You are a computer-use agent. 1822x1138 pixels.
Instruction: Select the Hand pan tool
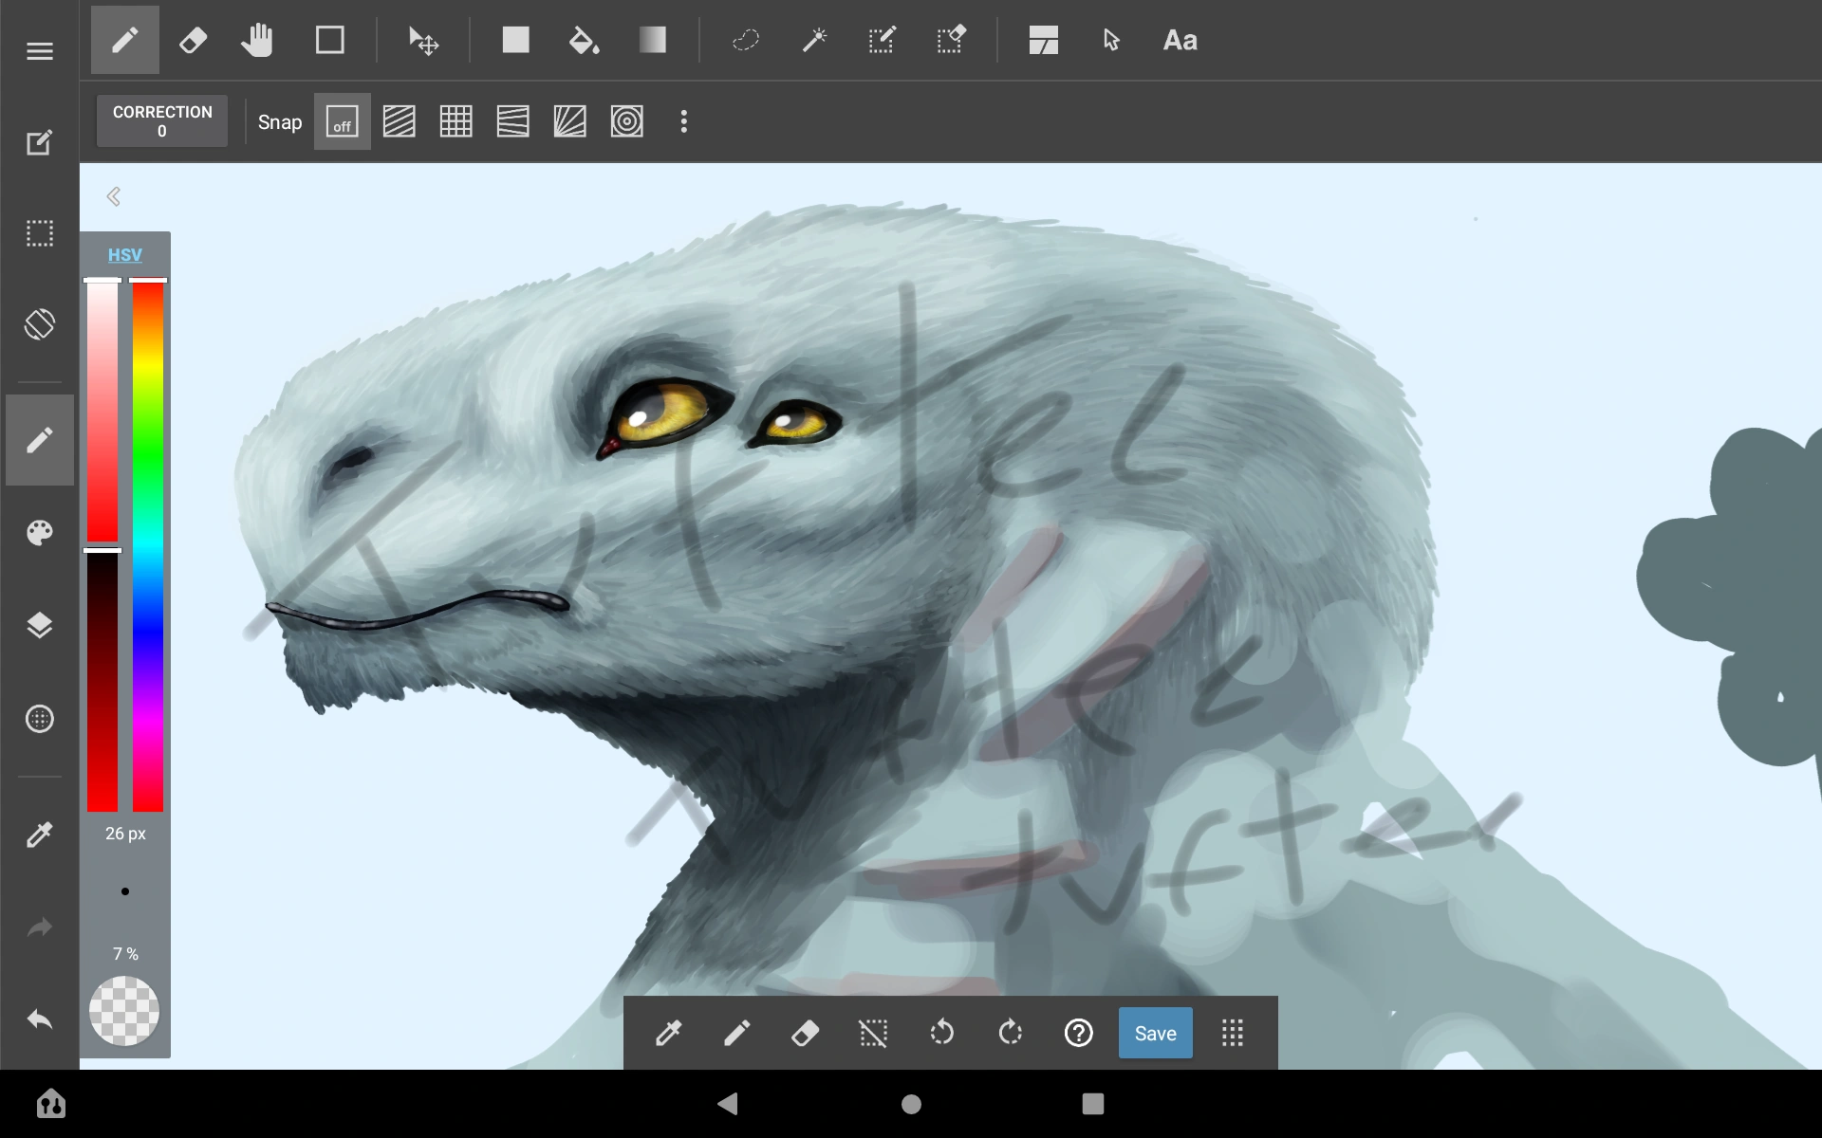257,40
